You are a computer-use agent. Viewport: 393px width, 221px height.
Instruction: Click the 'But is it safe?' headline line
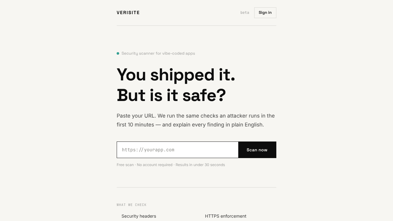click(171, 95)
